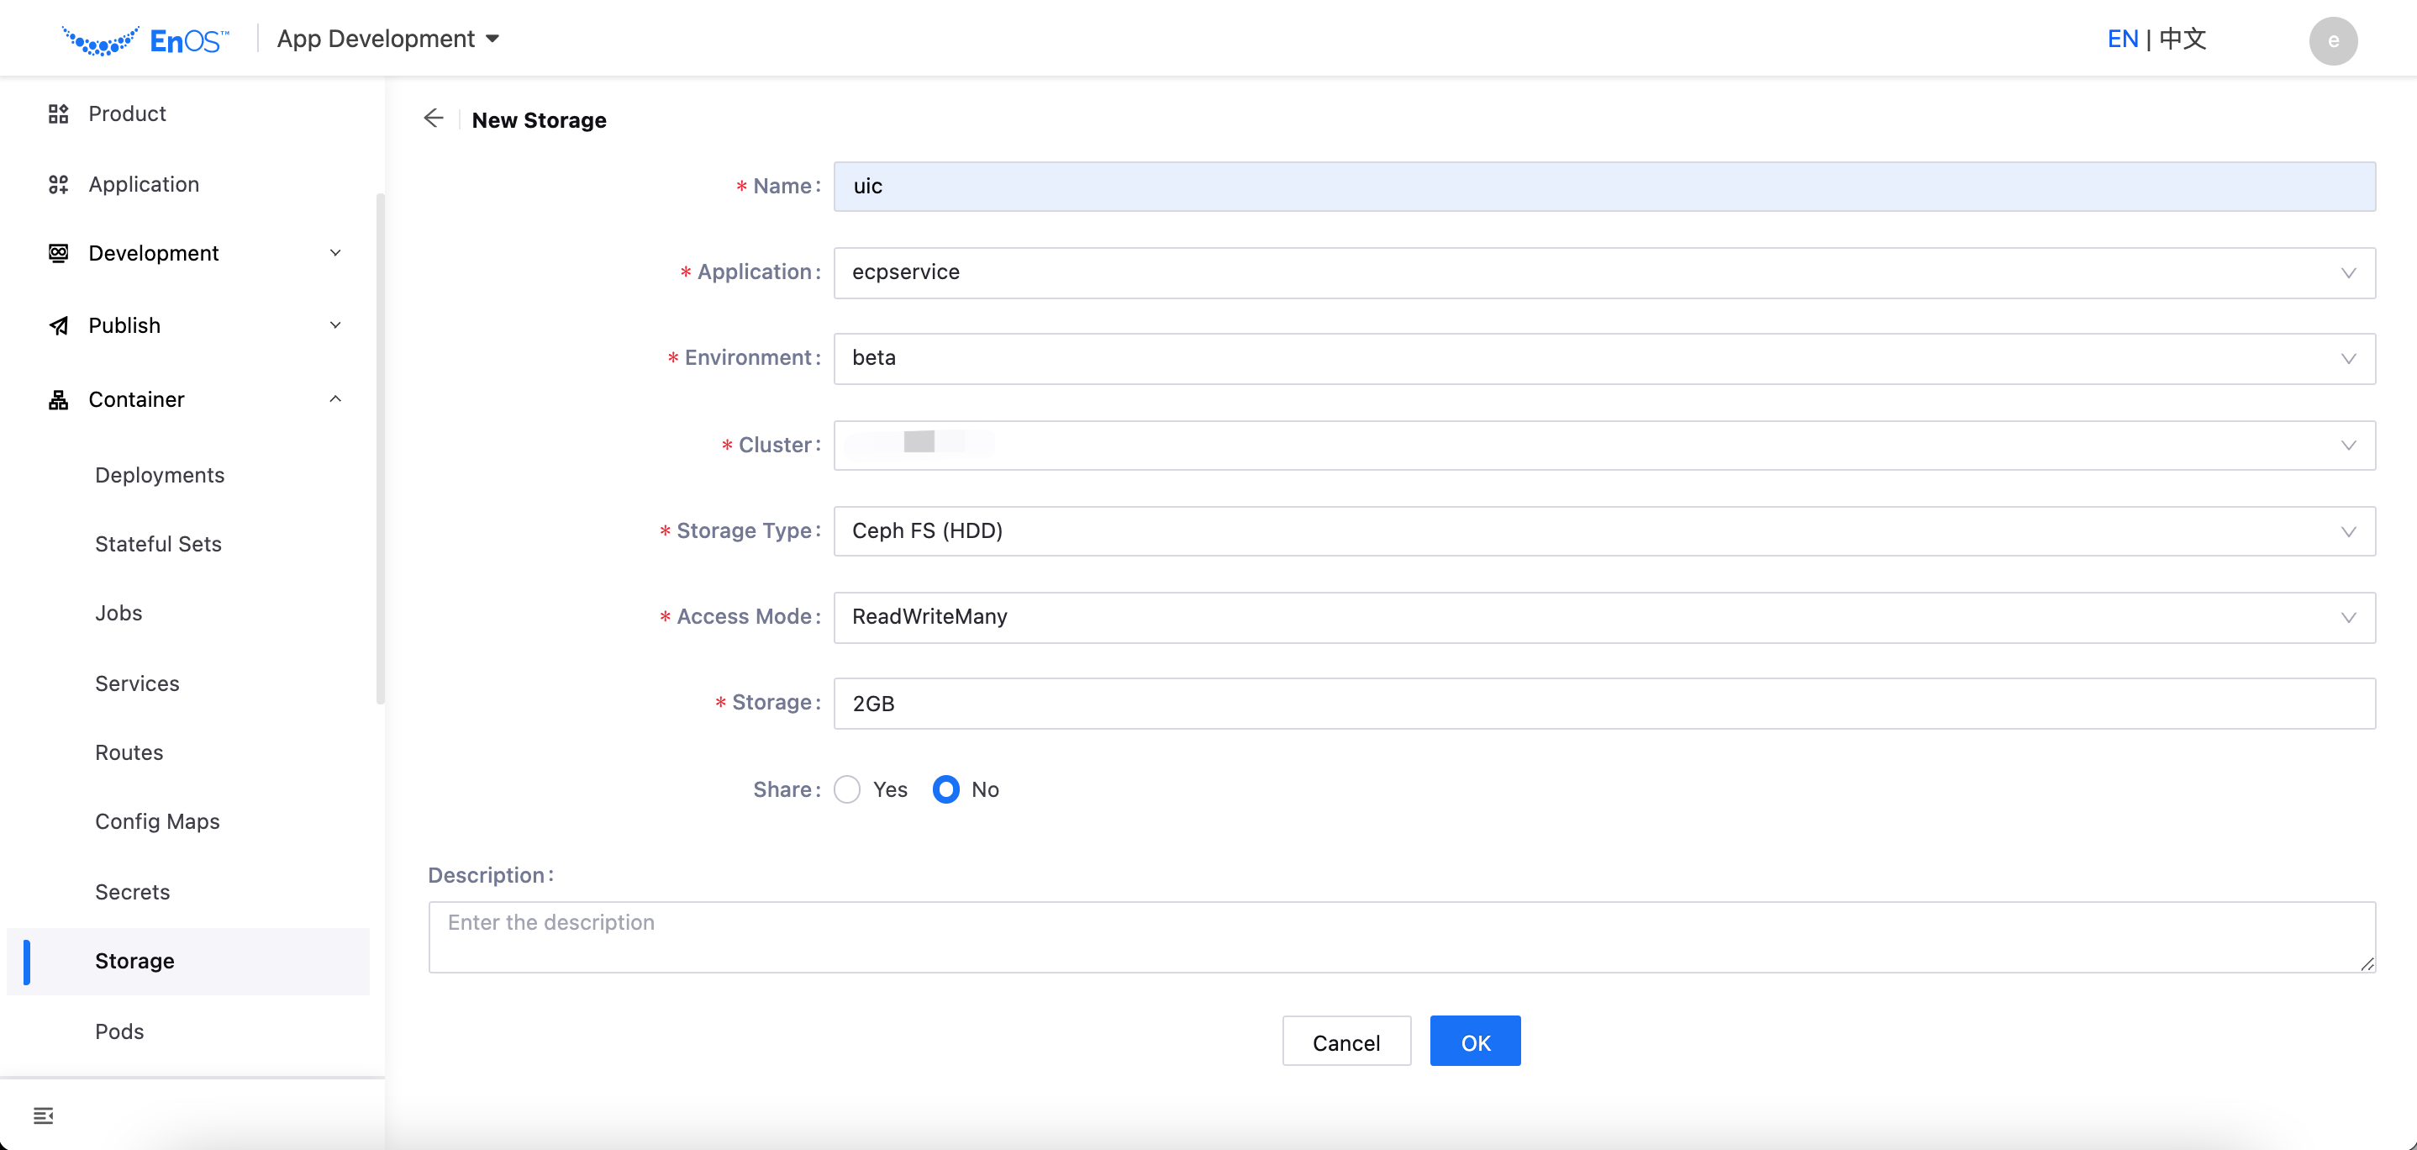This screenshot has width=2417, height=1150.
Task: Click the Publish paper-plane icon
Action: (x=58, y=326)
